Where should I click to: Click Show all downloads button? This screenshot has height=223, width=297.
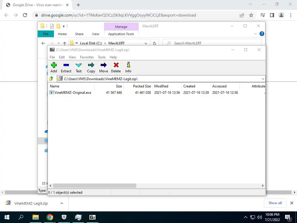[275, 203]
